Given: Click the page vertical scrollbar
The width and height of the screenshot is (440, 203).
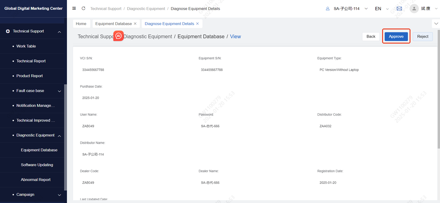Looking at the screenshot, I should tap(438, 94).
